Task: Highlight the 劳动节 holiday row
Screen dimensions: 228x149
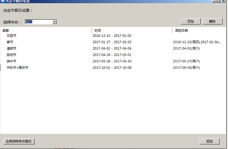Action: [x=11, y=55]
